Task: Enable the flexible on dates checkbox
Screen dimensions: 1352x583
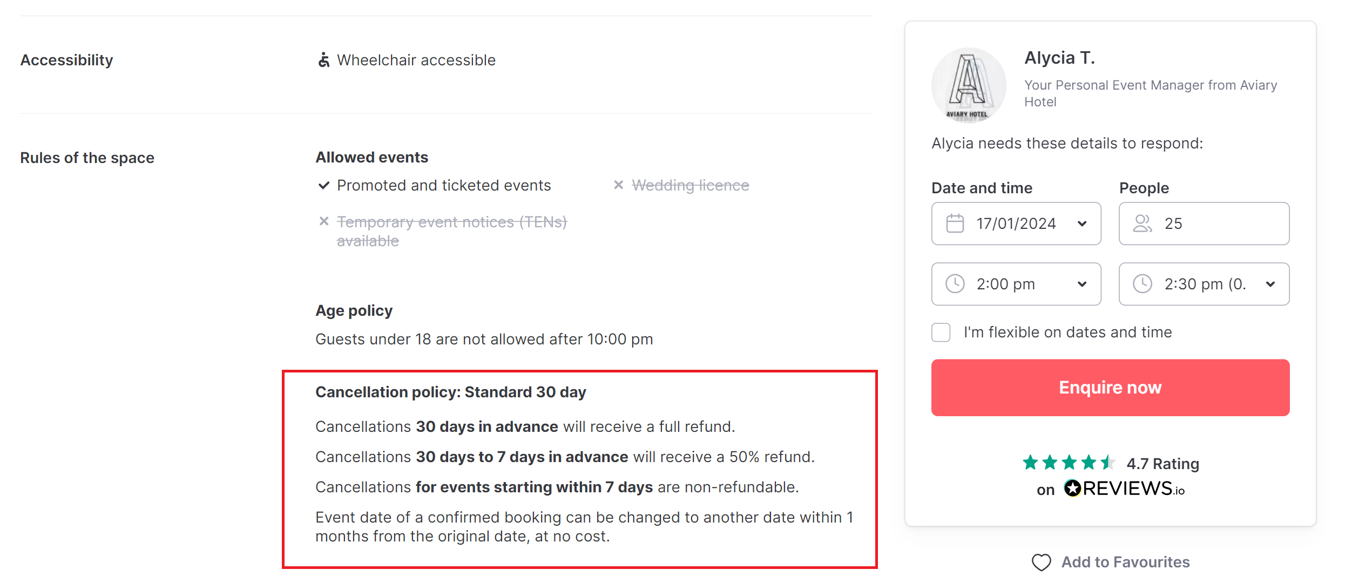Action: click(941, 333)
